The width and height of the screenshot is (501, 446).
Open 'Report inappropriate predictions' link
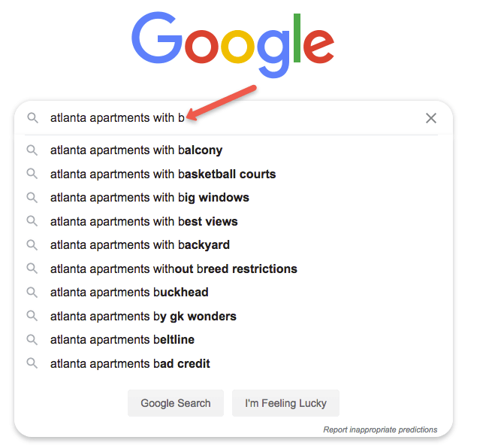(x=380, y=429)
